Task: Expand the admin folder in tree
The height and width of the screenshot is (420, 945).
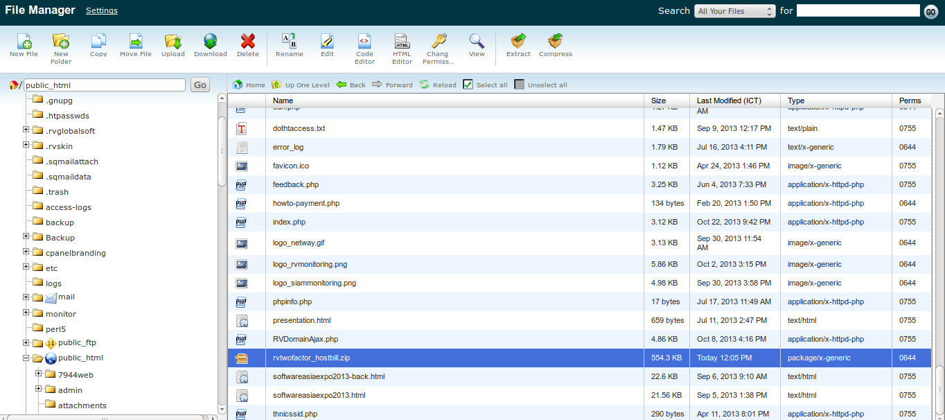Action: coord(39,390)
